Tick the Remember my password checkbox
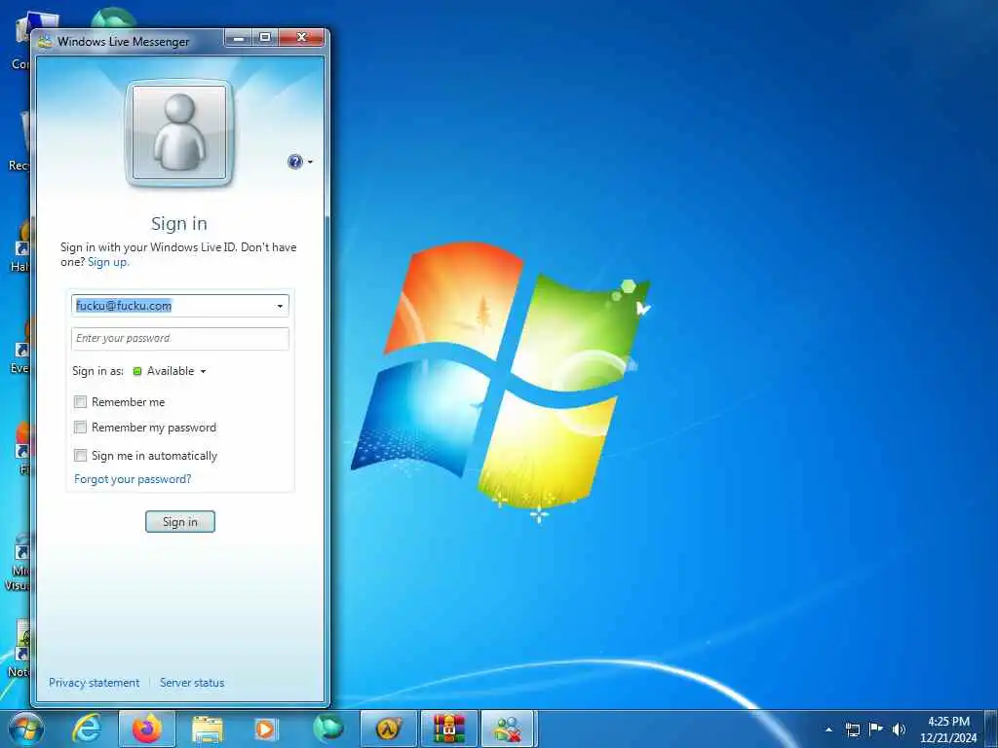Screen dimensions: 998x748 (x=80, y=428)
